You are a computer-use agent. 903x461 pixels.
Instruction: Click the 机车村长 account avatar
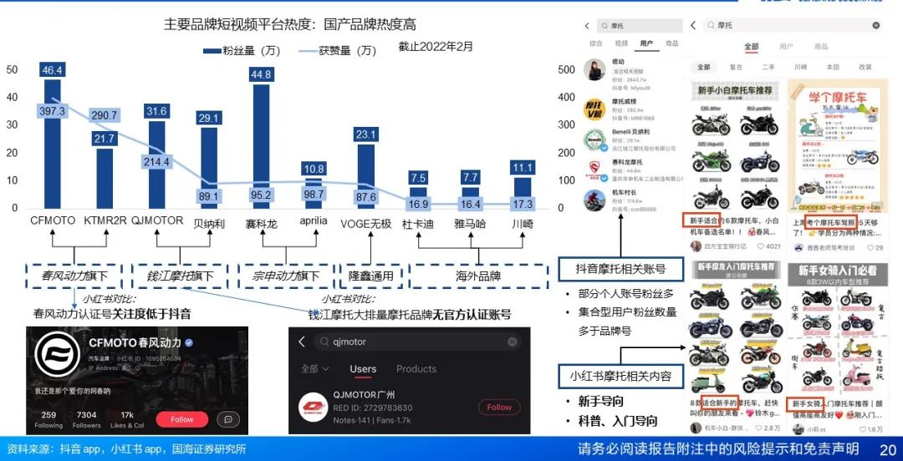594,200
